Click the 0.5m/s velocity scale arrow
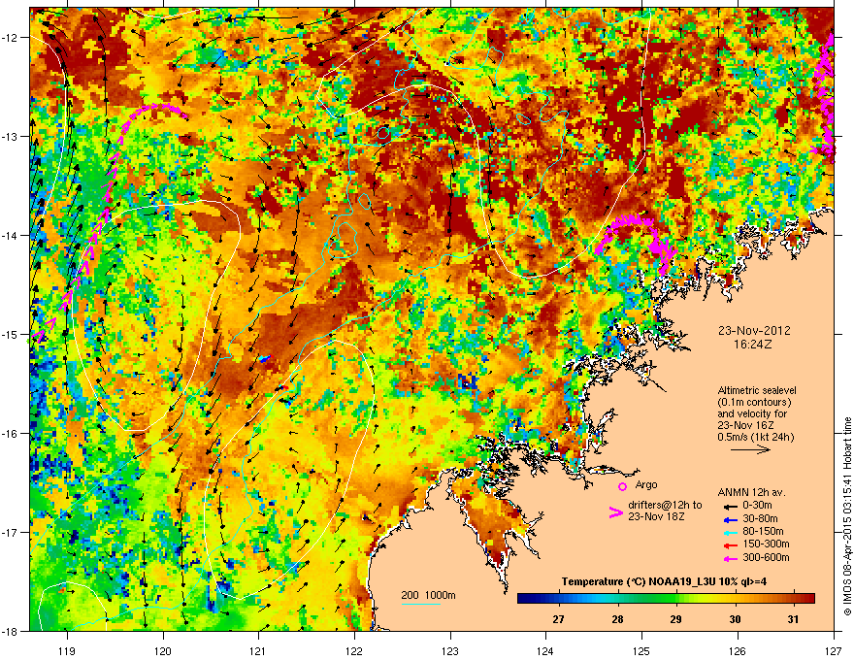The height and width of the screenshot is (660, 854). pyautogui.click(x=751, y=449)
